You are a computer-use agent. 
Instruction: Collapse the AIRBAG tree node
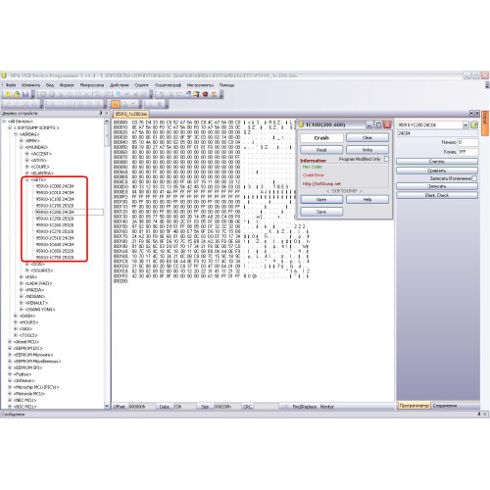point(16,134)
